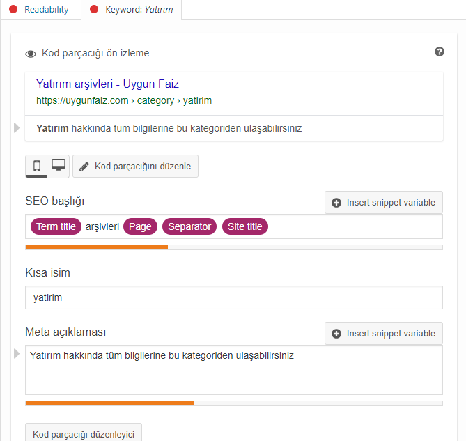
Task: Click the eye icon beside Kod parçacığı ön izleme
Action: point(31,54)
